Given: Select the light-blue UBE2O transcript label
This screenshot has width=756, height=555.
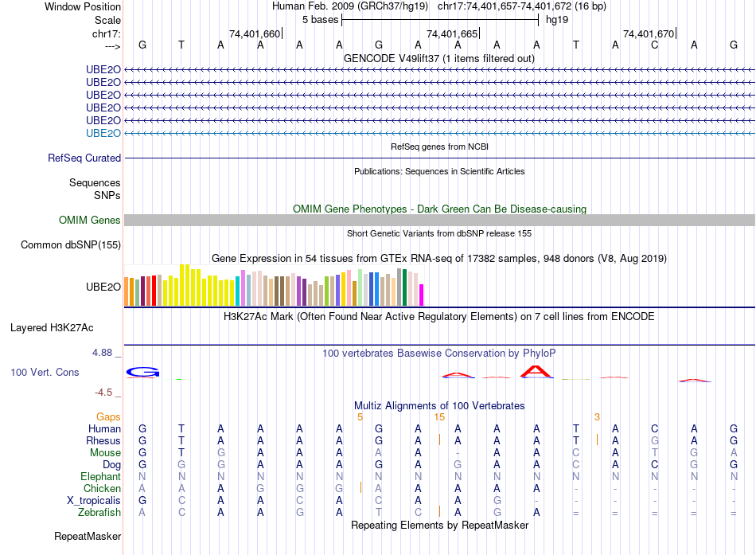Looking at the screenshot, I should [103, 133].
